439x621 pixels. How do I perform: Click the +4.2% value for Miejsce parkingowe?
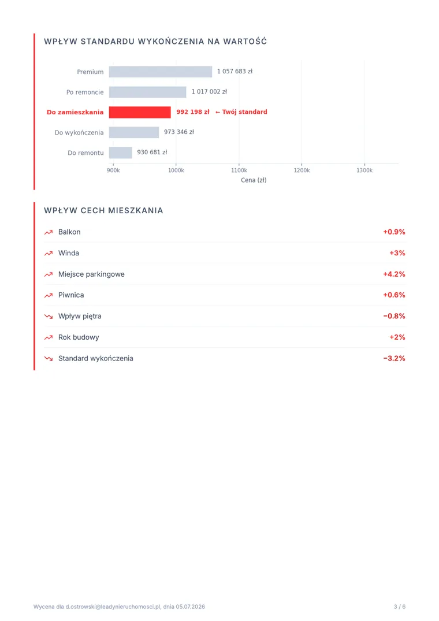pos(394,274)
